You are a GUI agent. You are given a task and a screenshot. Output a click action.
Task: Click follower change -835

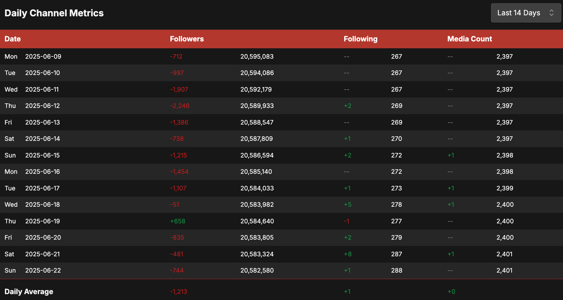(177, 238)
